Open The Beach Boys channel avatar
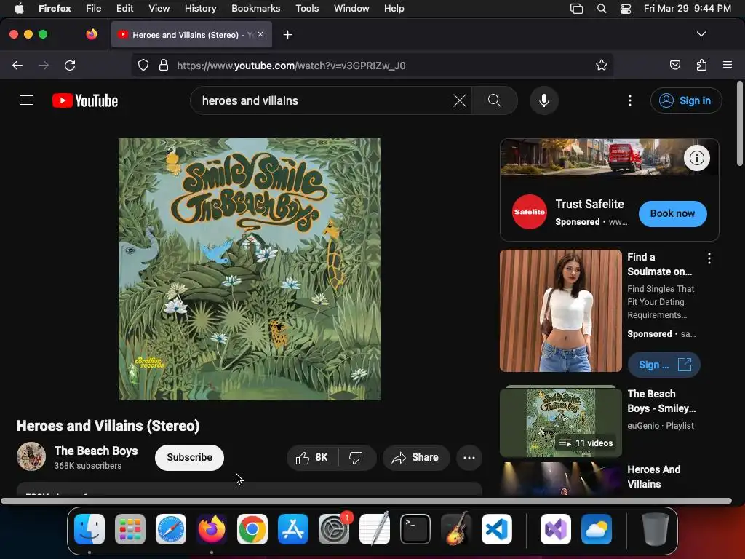Image resolution: width=745 pixels, height=559 pixels. click(x=31, y=456)
